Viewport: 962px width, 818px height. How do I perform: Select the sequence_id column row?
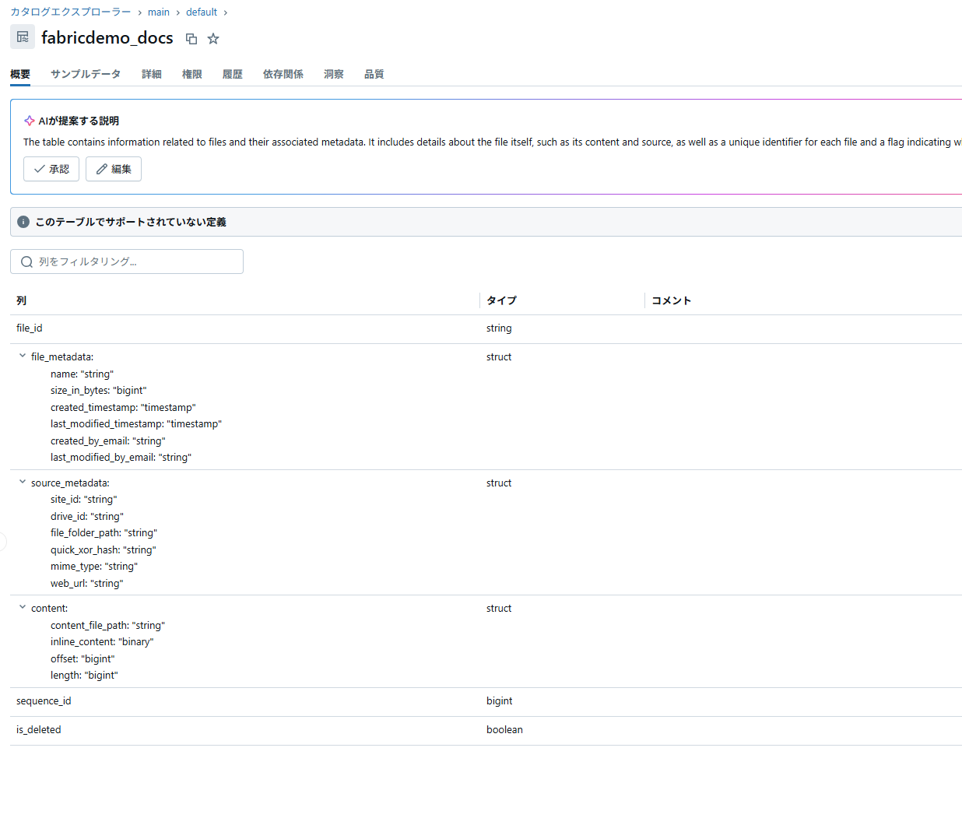pyautogui.click(x=486, y=701)
